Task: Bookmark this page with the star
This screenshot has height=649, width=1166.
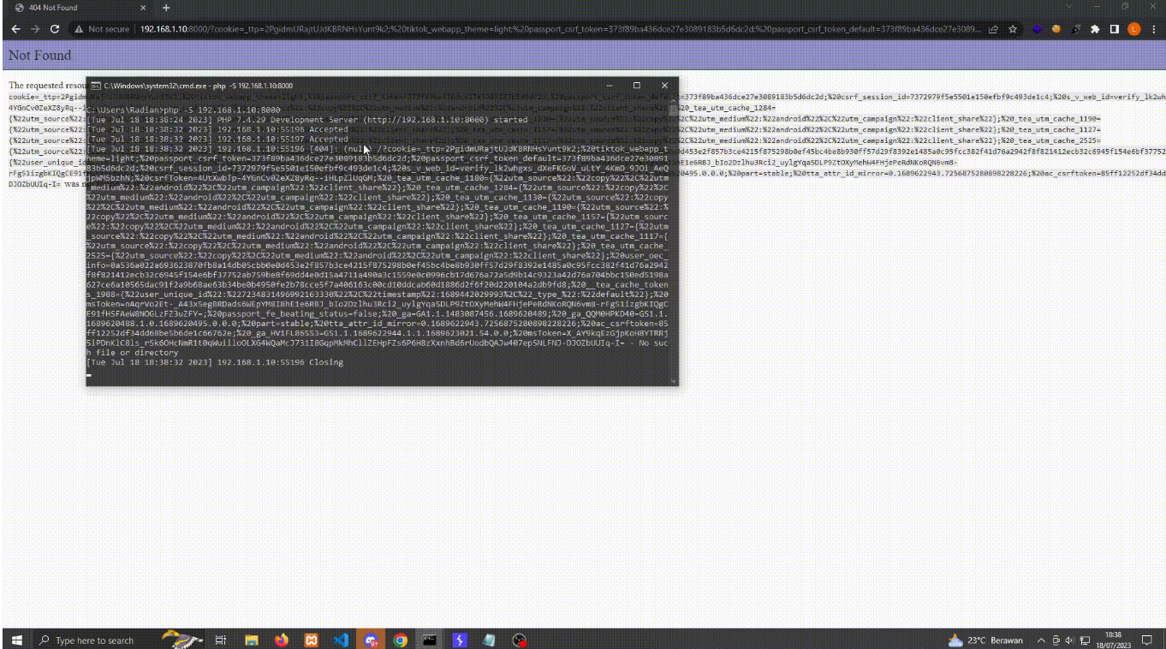Action: pos(1013,28)
